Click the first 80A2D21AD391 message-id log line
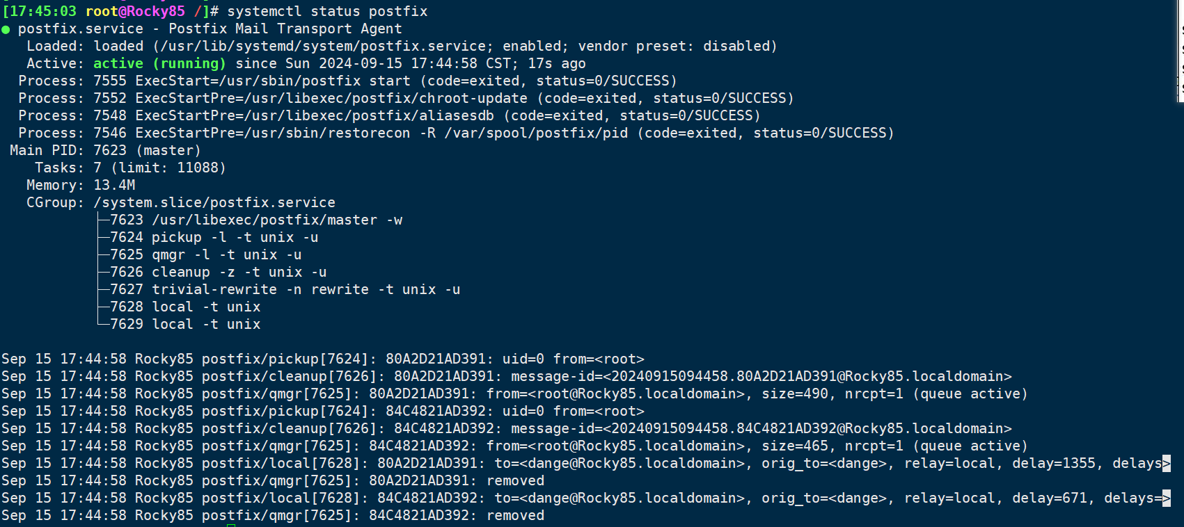The width and height of the screenshot is (1184, 527). tap(507, 376)
